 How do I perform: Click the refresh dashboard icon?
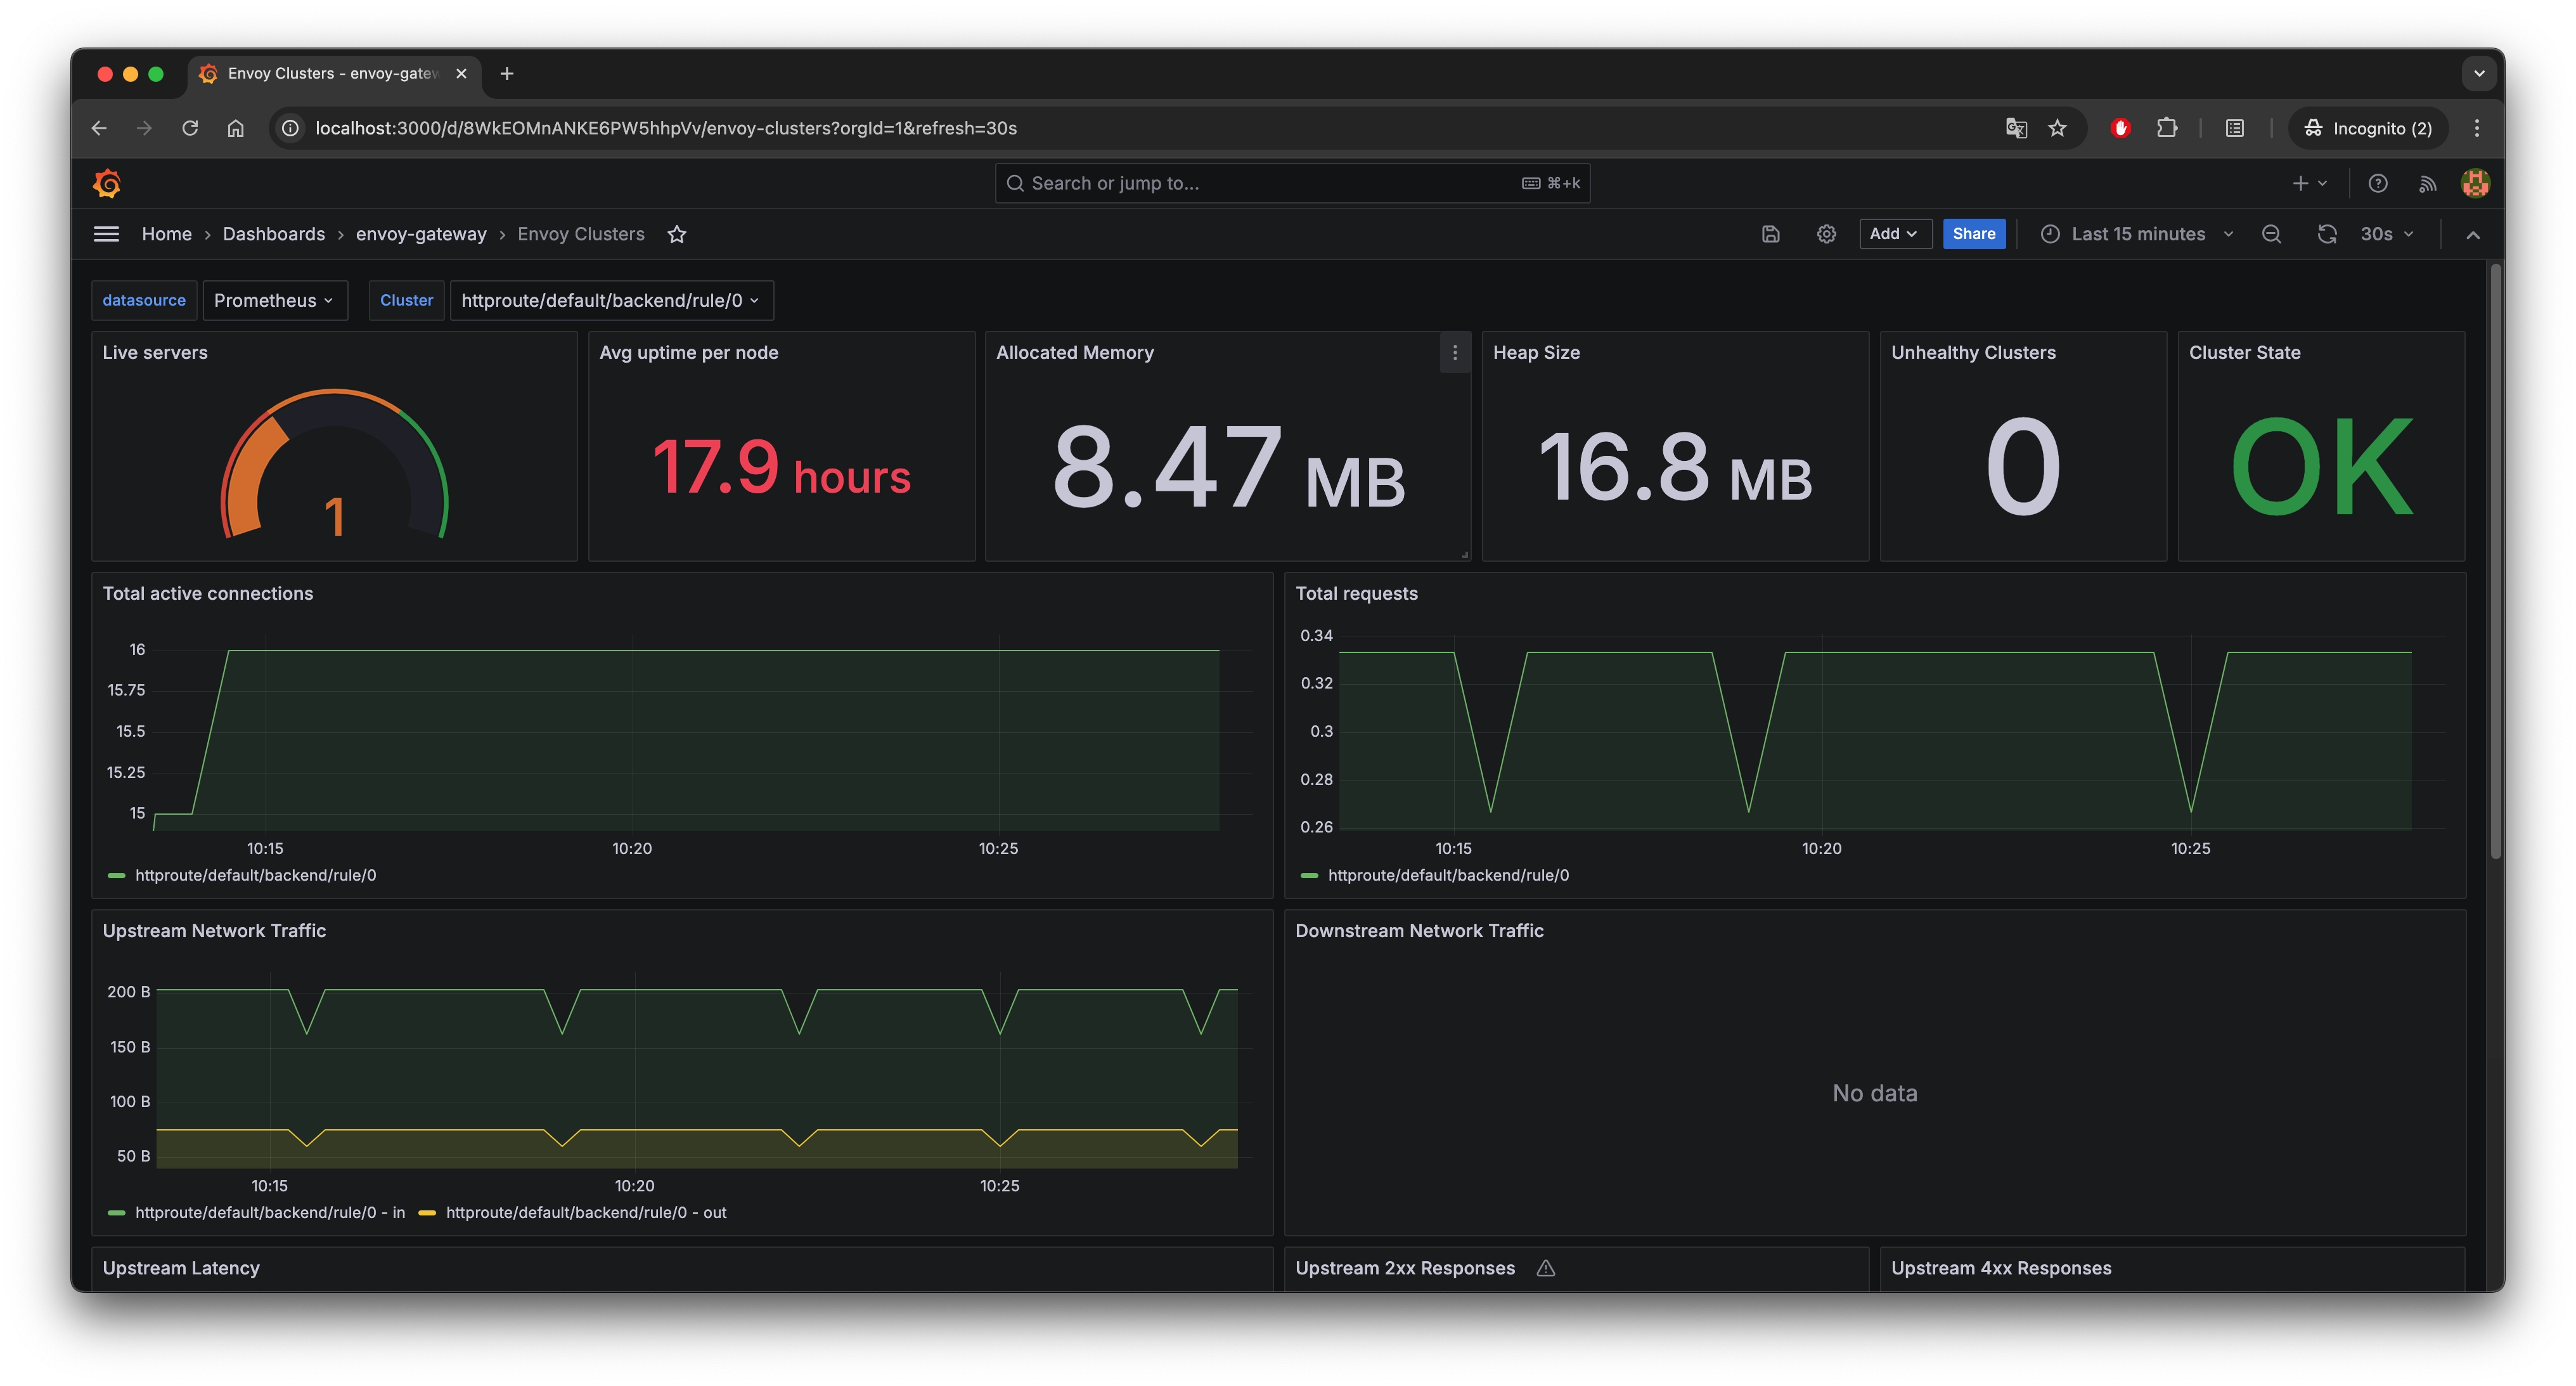point(2327,234)
